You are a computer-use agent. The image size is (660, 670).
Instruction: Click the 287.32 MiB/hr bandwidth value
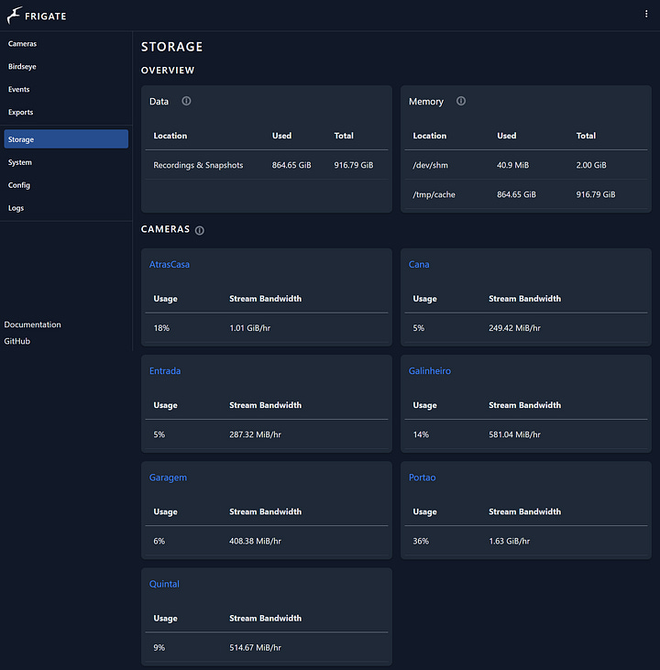point(255,434)
